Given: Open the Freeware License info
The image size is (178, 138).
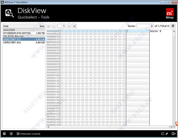Looking at the screenshot, I should (28, 134).
